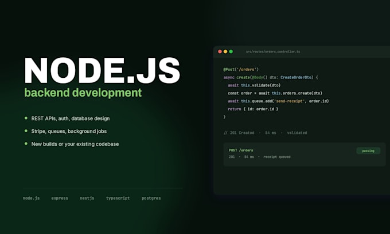Click the 'passing' status badge
The width and height of the screenshot is (390, 234).
pos(368,151)
